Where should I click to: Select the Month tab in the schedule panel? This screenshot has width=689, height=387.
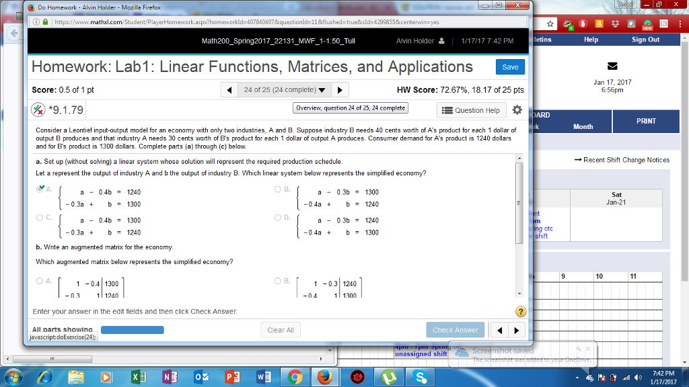coord(583,126)
